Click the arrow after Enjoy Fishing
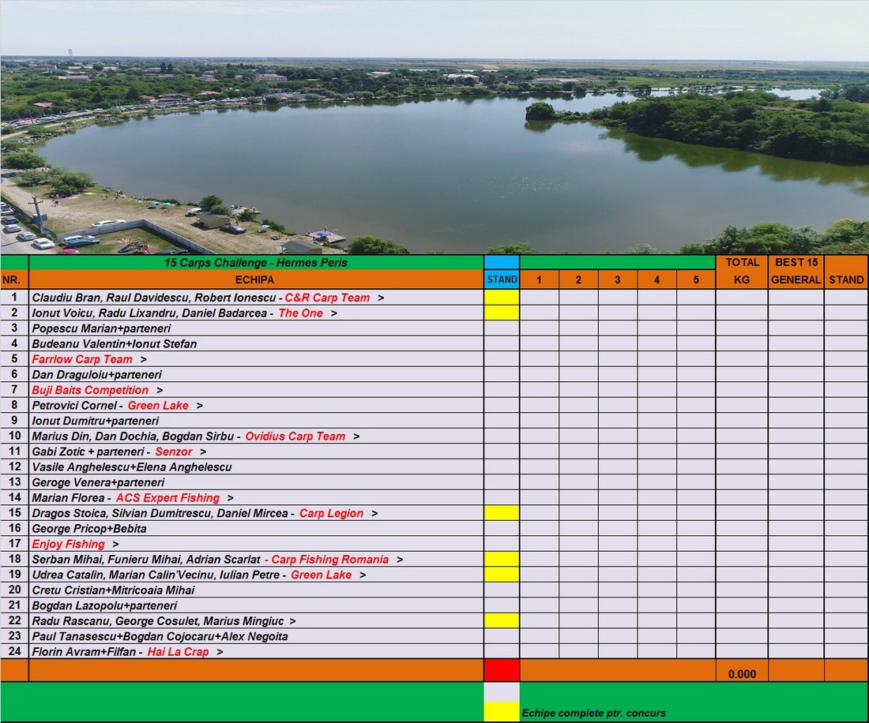 (x=115, y=544)
